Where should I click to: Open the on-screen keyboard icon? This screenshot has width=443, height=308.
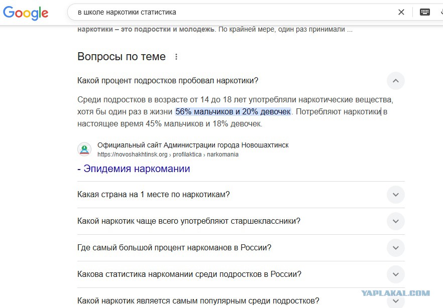424,12
